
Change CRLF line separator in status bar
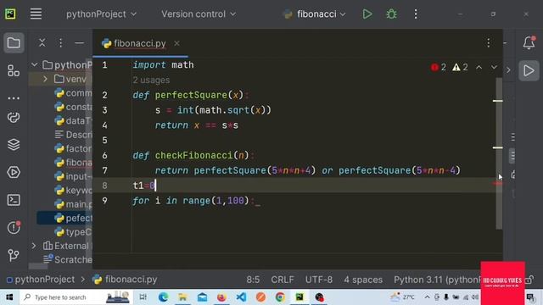(x=283, y=280)
